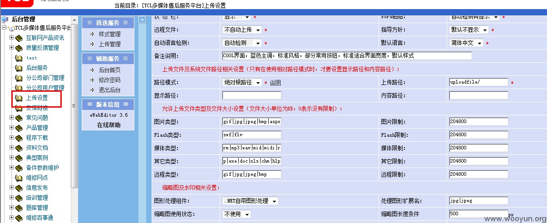Click the 上传路径 field with uploadfile/
This screenshot has width=547, height=223.
(x=479, y=82)
